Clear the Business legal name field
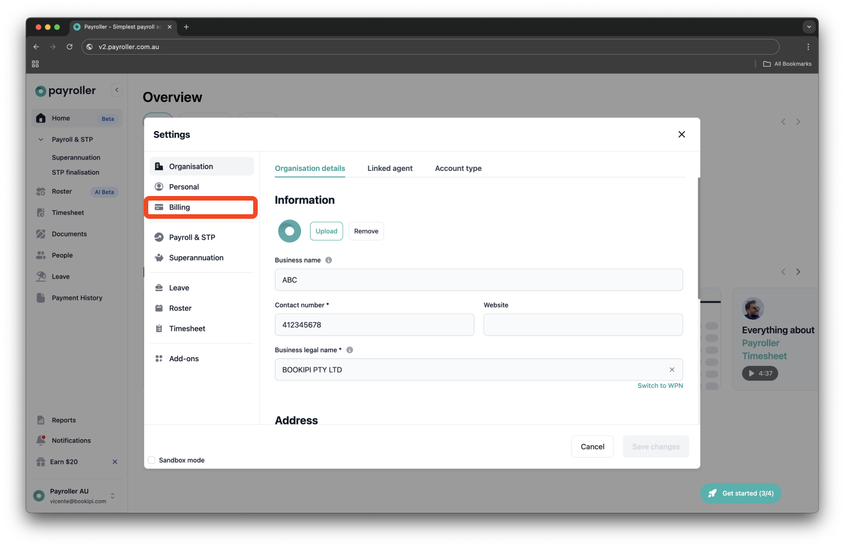This screenshot has height=547, width=845. (672, 369)
